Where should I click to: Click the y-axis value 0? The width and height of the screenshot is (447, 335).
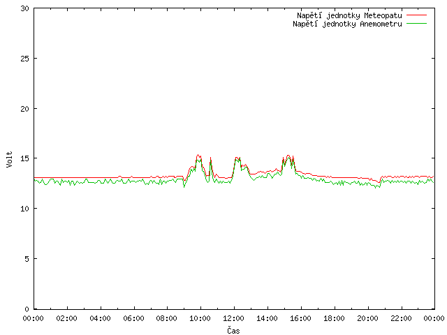coord(27,309)
